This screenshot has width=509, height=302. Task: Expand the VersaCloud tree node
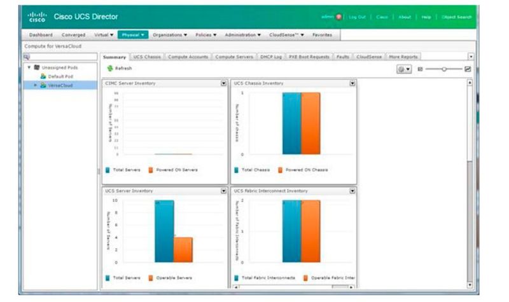36,85
